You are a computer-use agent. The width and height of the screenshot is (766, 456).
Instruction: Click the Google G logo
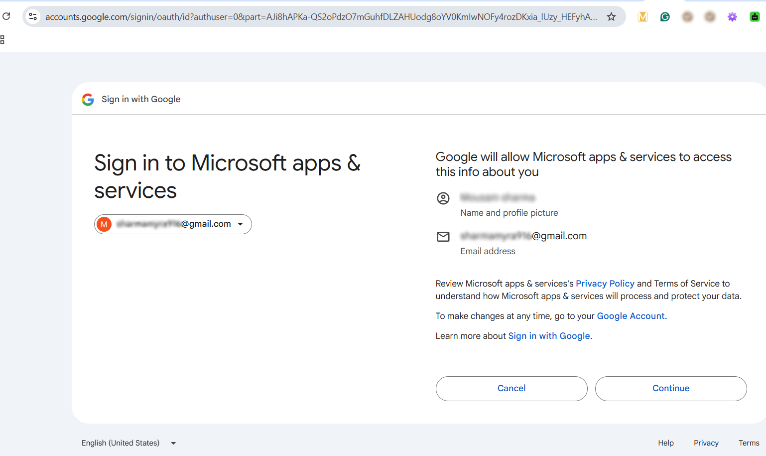pos(88,99)
